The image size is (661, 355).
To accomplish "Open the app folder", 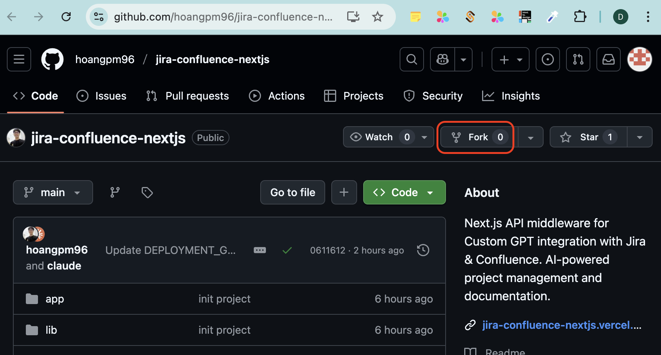I will [x=55, y=299].
